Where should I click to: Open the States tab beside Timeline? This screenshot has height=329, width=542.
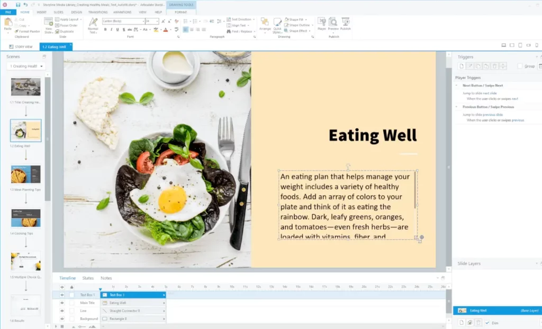(x=88, y=278)
